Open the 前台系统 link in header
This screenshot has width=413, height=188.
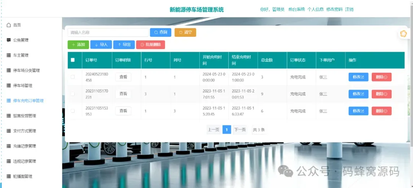[x=297, y=9]
